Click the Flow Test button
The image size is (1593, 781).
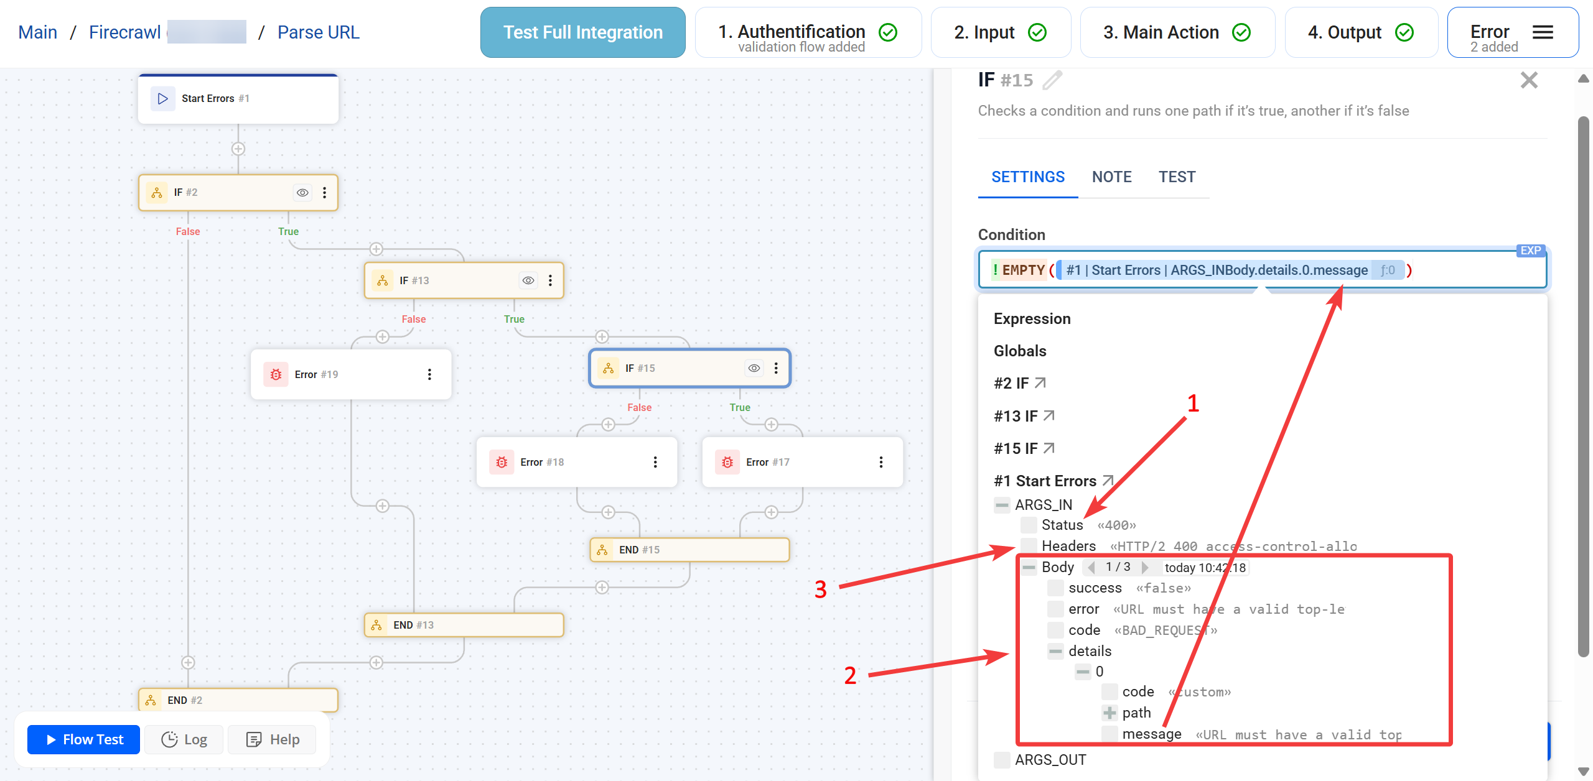point(84,739)
